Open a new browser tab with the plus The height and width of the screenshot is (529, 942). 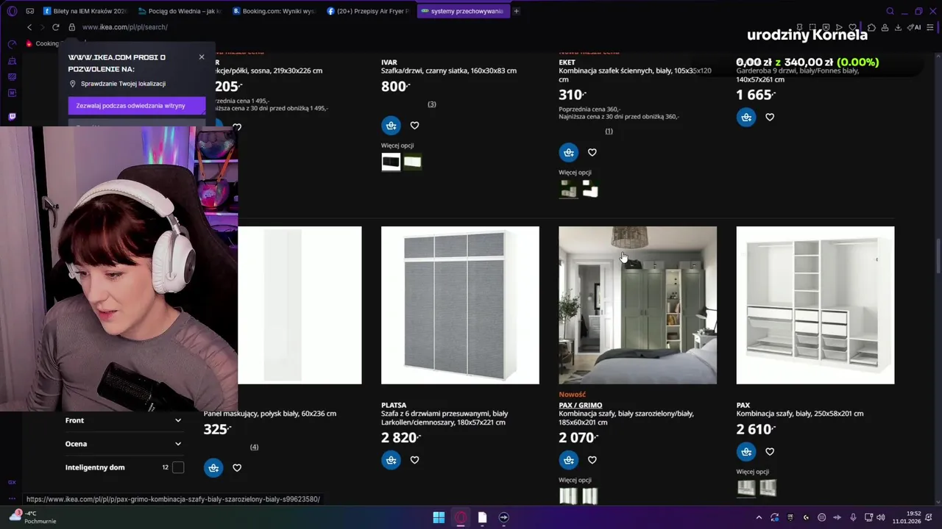tap(516, 11)
